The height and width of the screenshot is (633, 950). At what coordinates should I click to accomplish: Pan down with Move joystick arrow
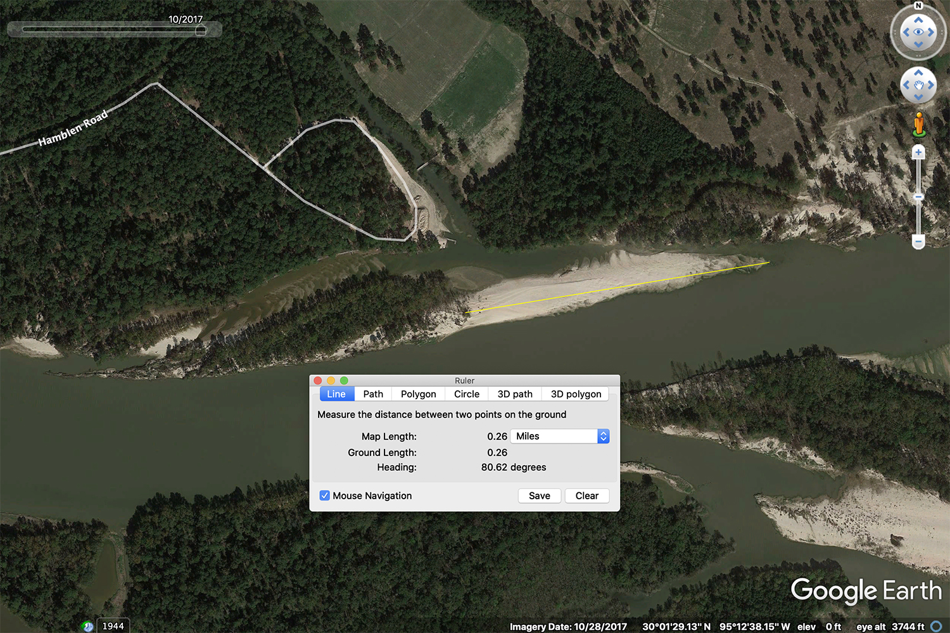pyautogui.click(x=918, y=97)
